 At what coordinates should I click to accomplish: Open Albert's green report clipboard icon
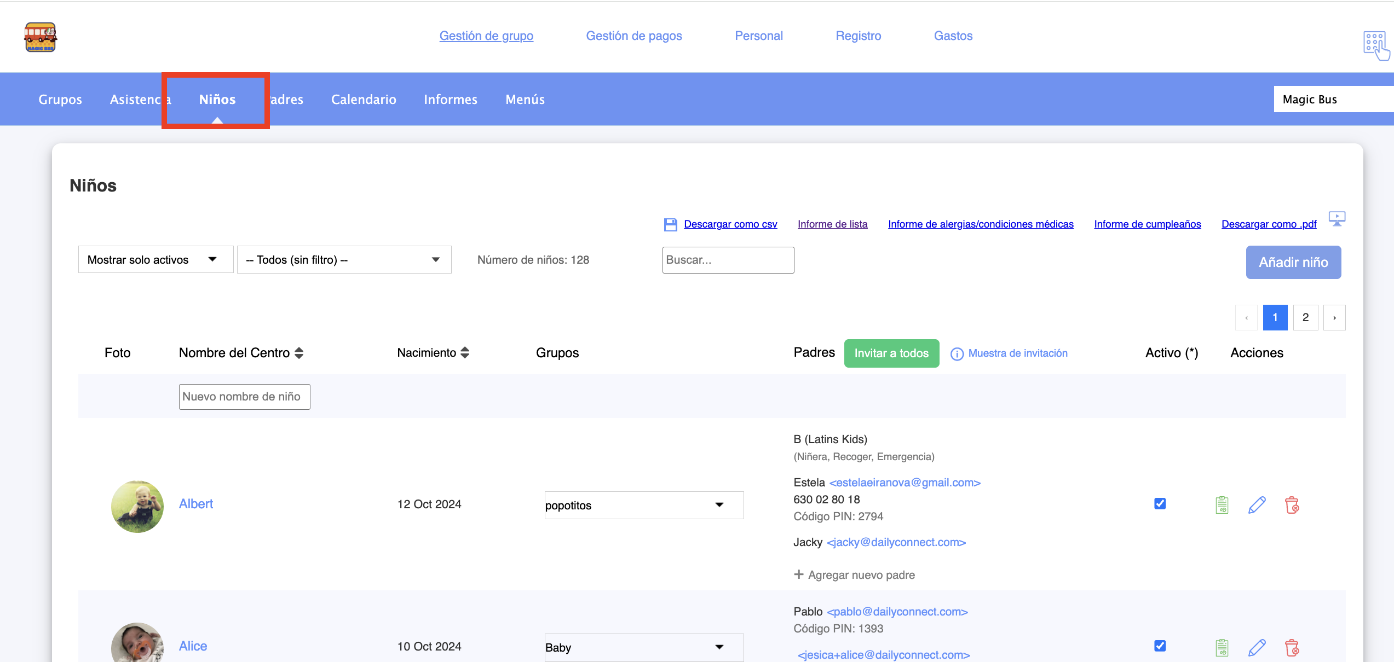pyautogui.click(x=1222, y=505)
